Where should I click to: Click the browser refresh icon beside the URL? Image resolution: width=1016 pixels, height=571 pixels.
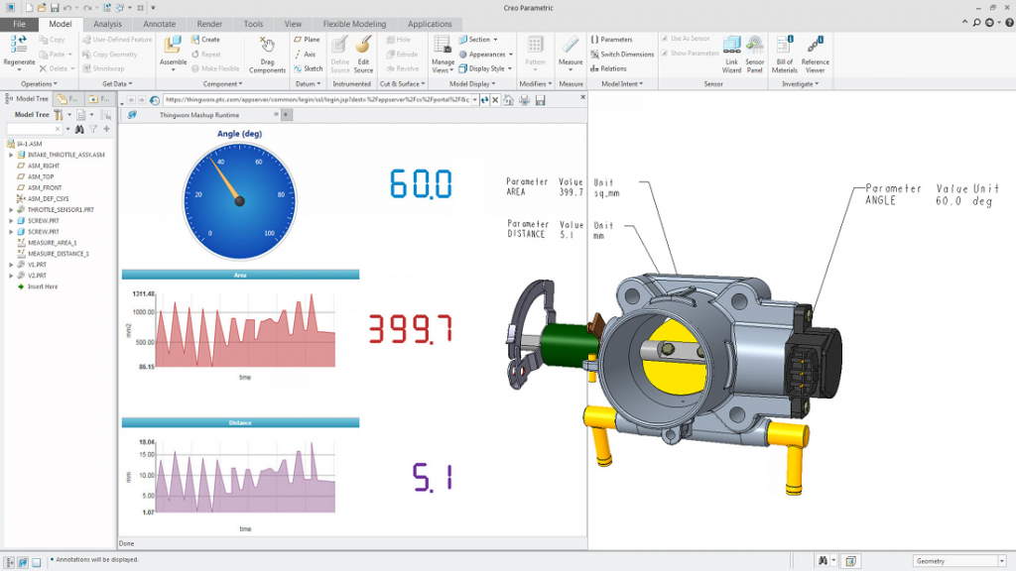click(484, 100)
